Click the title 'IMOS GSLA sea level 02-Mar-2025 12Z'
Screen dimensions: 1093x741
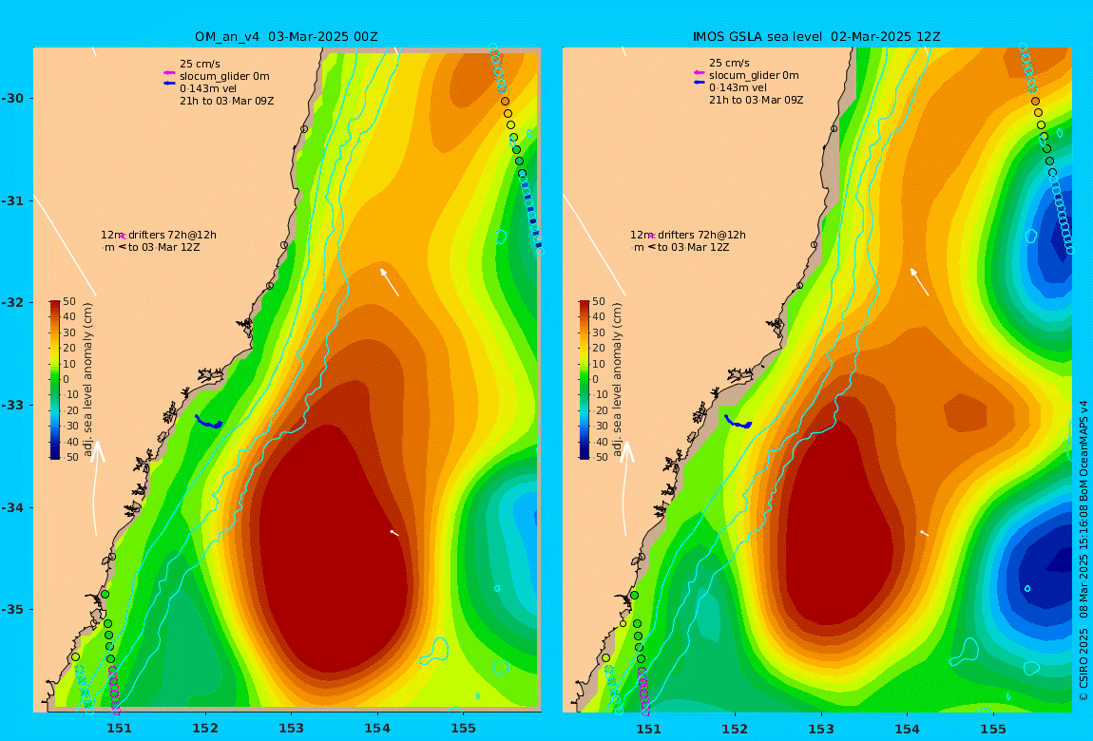pyautogui.click(x=816, y=37)
